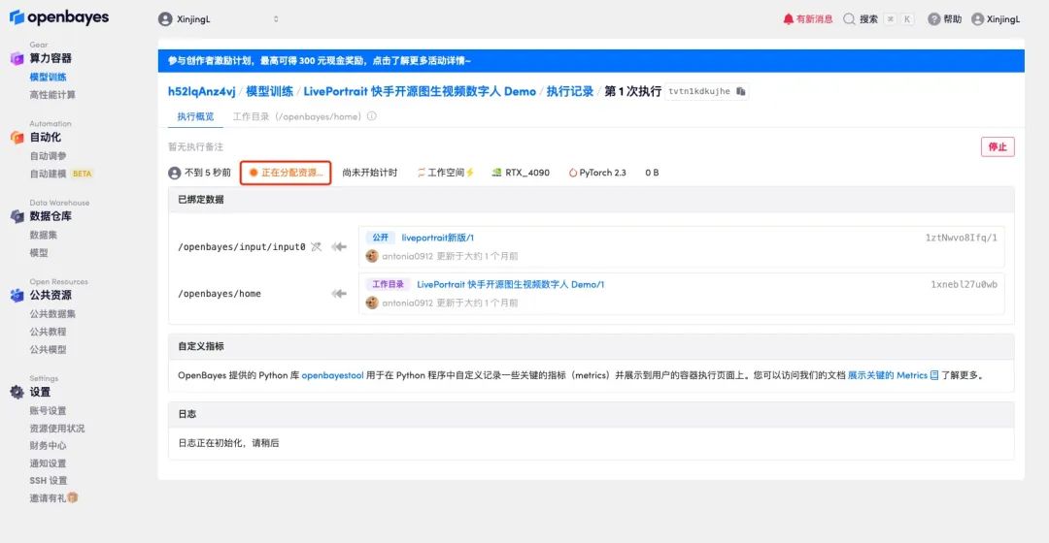This screenshot has height=543, width=1049.
Task: Click the 尚未开始计时 text
Action: (x=369, y=173)
